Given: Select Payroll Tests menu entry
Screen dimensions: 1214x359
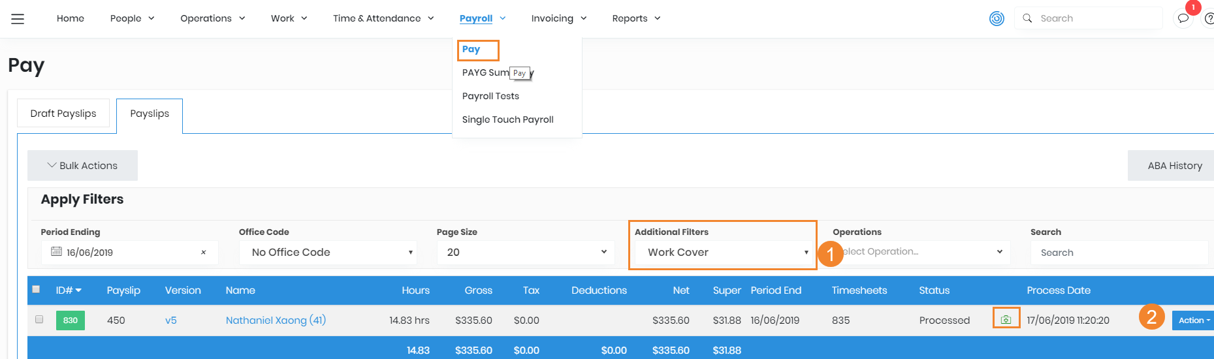Looking at the screenshot, I should (490, 96).
